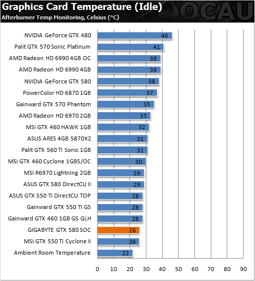Click the ASUS ARES 4GB 5870X2 label
255x281 pixels.
coord(59,139)
